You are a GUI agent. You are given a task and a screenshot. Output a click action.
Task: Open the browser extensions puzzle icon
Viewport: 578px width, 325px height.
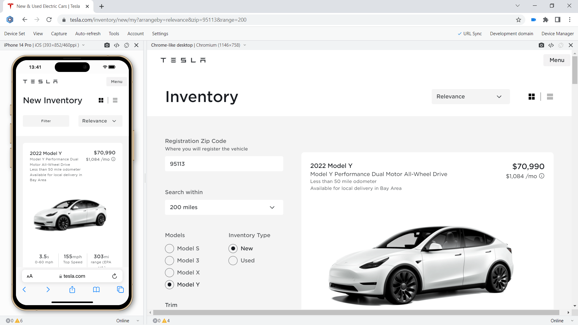[x=546, y=20]
